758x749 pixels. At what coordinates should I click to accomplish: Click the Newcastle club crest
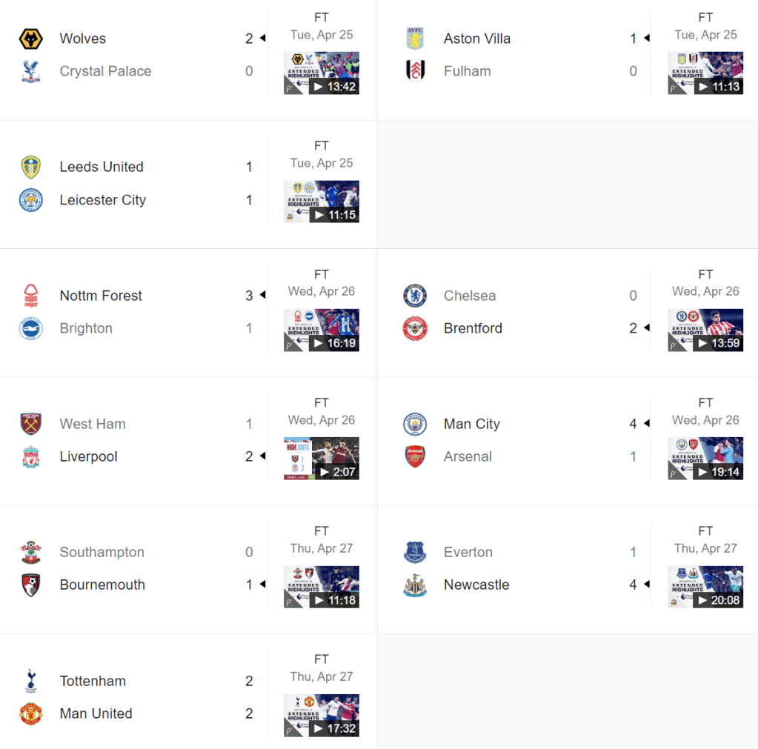415,585
